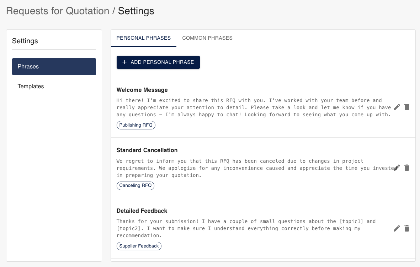Open the Phrases settings section
The image size is (420, 267).
pyautogui.click(x=54, y=66)
